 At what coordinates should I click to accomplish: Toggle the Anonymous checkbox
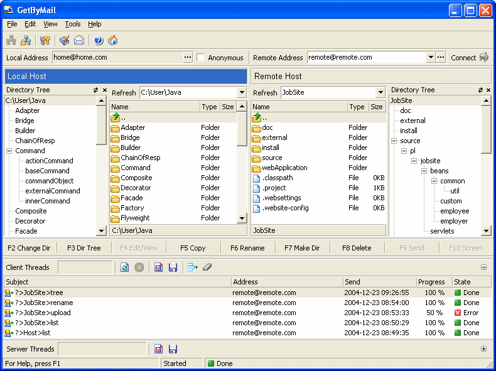pos(200,58)
